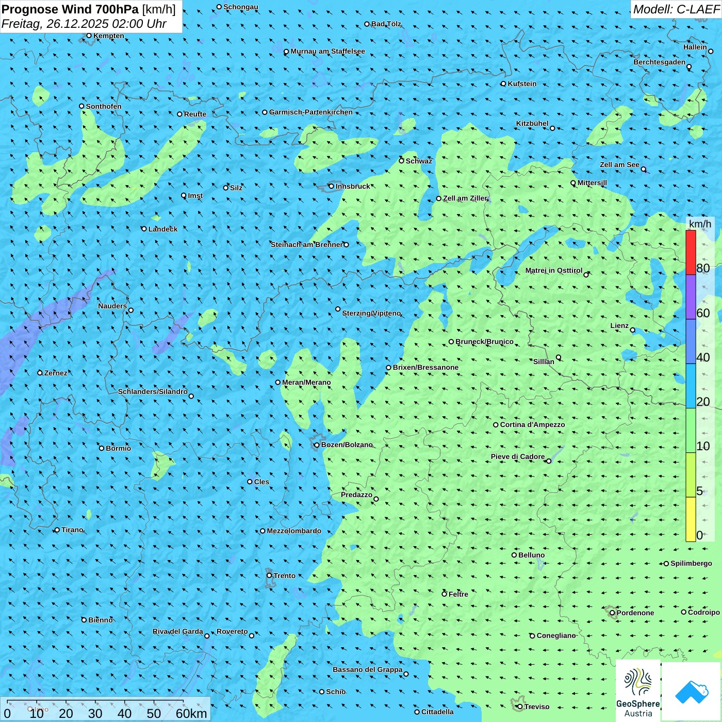The height and width of the screenshot is (722, 722).
Task: Click the Meran/Merano location dot
Action: pyautogui.click(x=278, y=382)
